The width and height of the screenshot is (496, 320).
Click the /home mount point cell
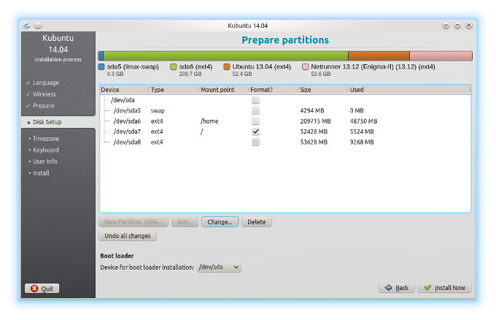click(x=209, y=121)
